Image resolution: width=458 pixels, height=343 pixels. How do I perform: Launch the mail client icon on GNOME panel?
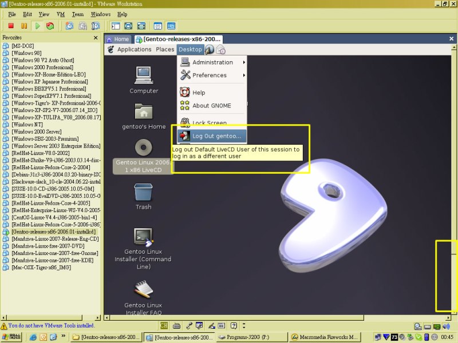click(221, 50)
